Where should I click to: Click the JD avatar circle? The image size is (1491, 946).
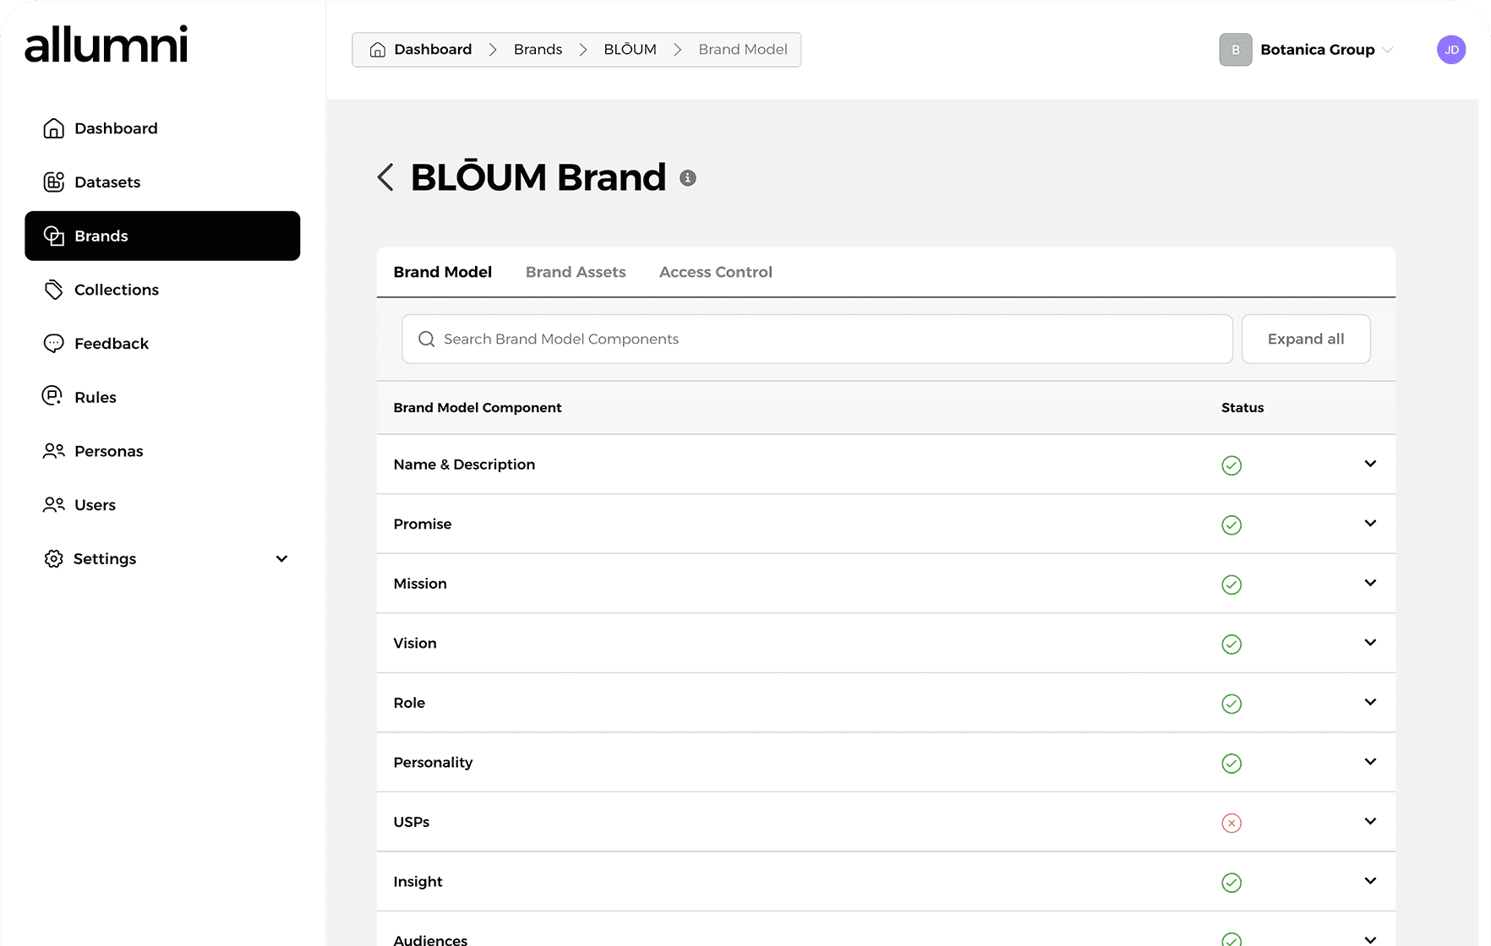[1451, 49]
